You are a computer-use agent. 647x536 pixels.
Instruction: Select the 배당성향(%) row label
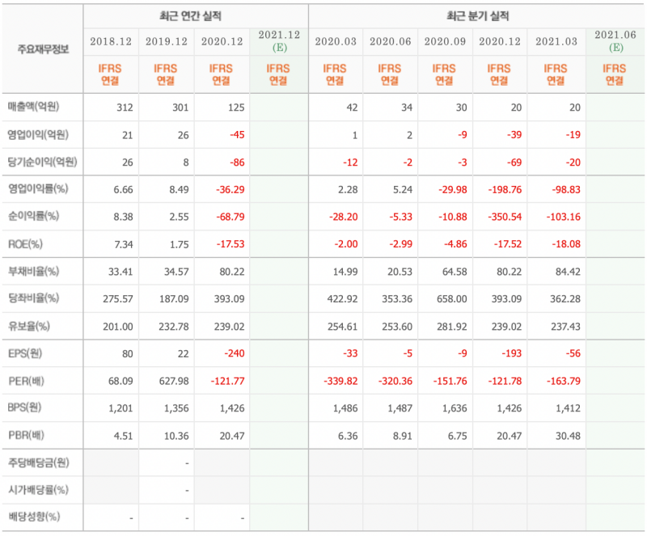[34, 517]
